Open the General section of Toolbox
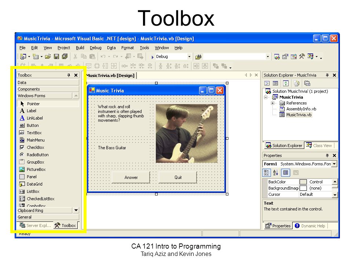Image resolution: width=352 pixels, height=264 pixels. (x=48, y=217)
